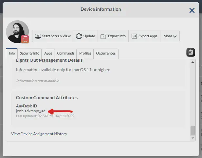202x158 pixels.
Task: Open the Apps tab
Action: coord(48,53)
